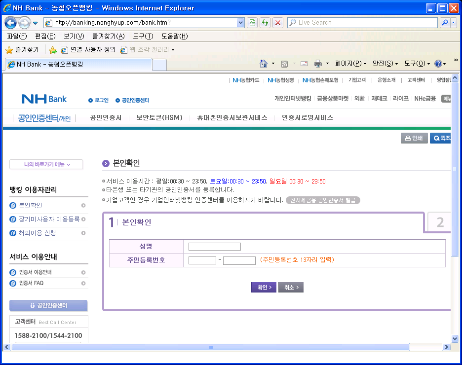
Task: Click the Print icon in command bar
Action: [x=318, y=64]
